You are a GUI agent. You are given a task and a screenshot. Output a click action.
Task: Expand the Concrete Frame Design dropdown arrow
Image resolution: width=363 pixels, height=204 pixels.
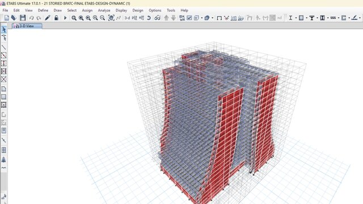click(x=307, y=18)
